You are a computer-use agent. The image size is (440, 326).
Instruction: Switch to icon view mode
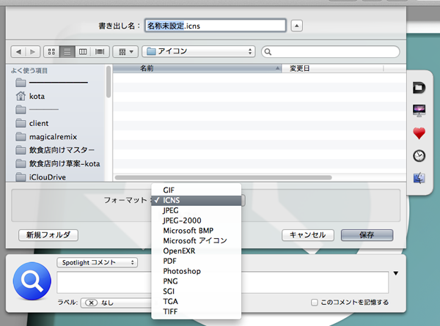coord(51,51)
